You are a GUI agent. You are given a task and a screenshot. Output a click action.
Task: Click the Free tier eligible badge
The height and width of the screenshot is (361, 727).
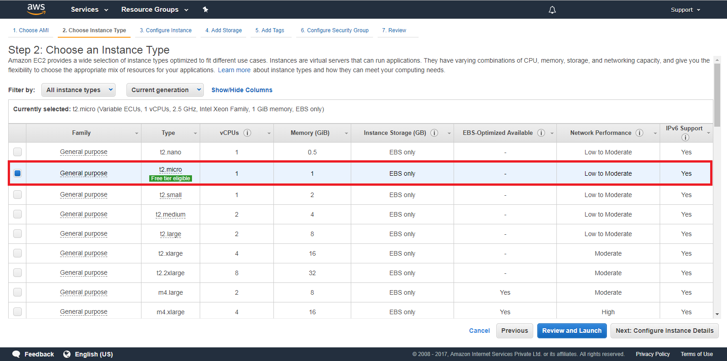pyautogui.click(x=171, y=178)
